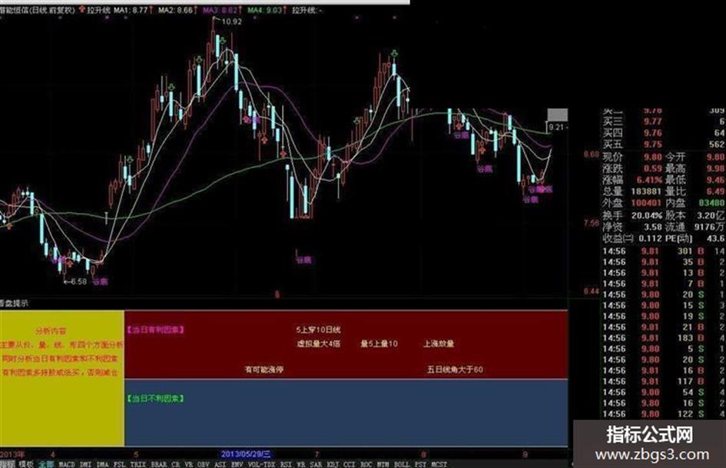
Task: Click the 【当日有利因素】 heading
Action: click(x=155, y=330)
